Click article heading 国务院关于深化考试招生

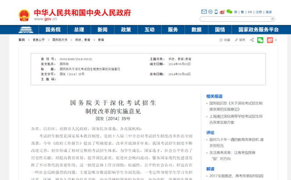(x=113, y=103)
